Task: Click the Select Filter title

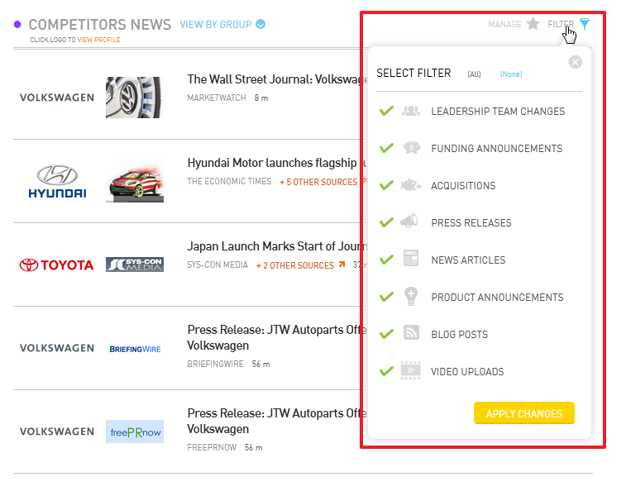Action: tap(413, 73)
